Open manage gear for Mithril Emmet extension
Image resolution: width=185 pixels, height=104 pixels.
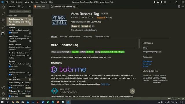[x=30, y=49]
